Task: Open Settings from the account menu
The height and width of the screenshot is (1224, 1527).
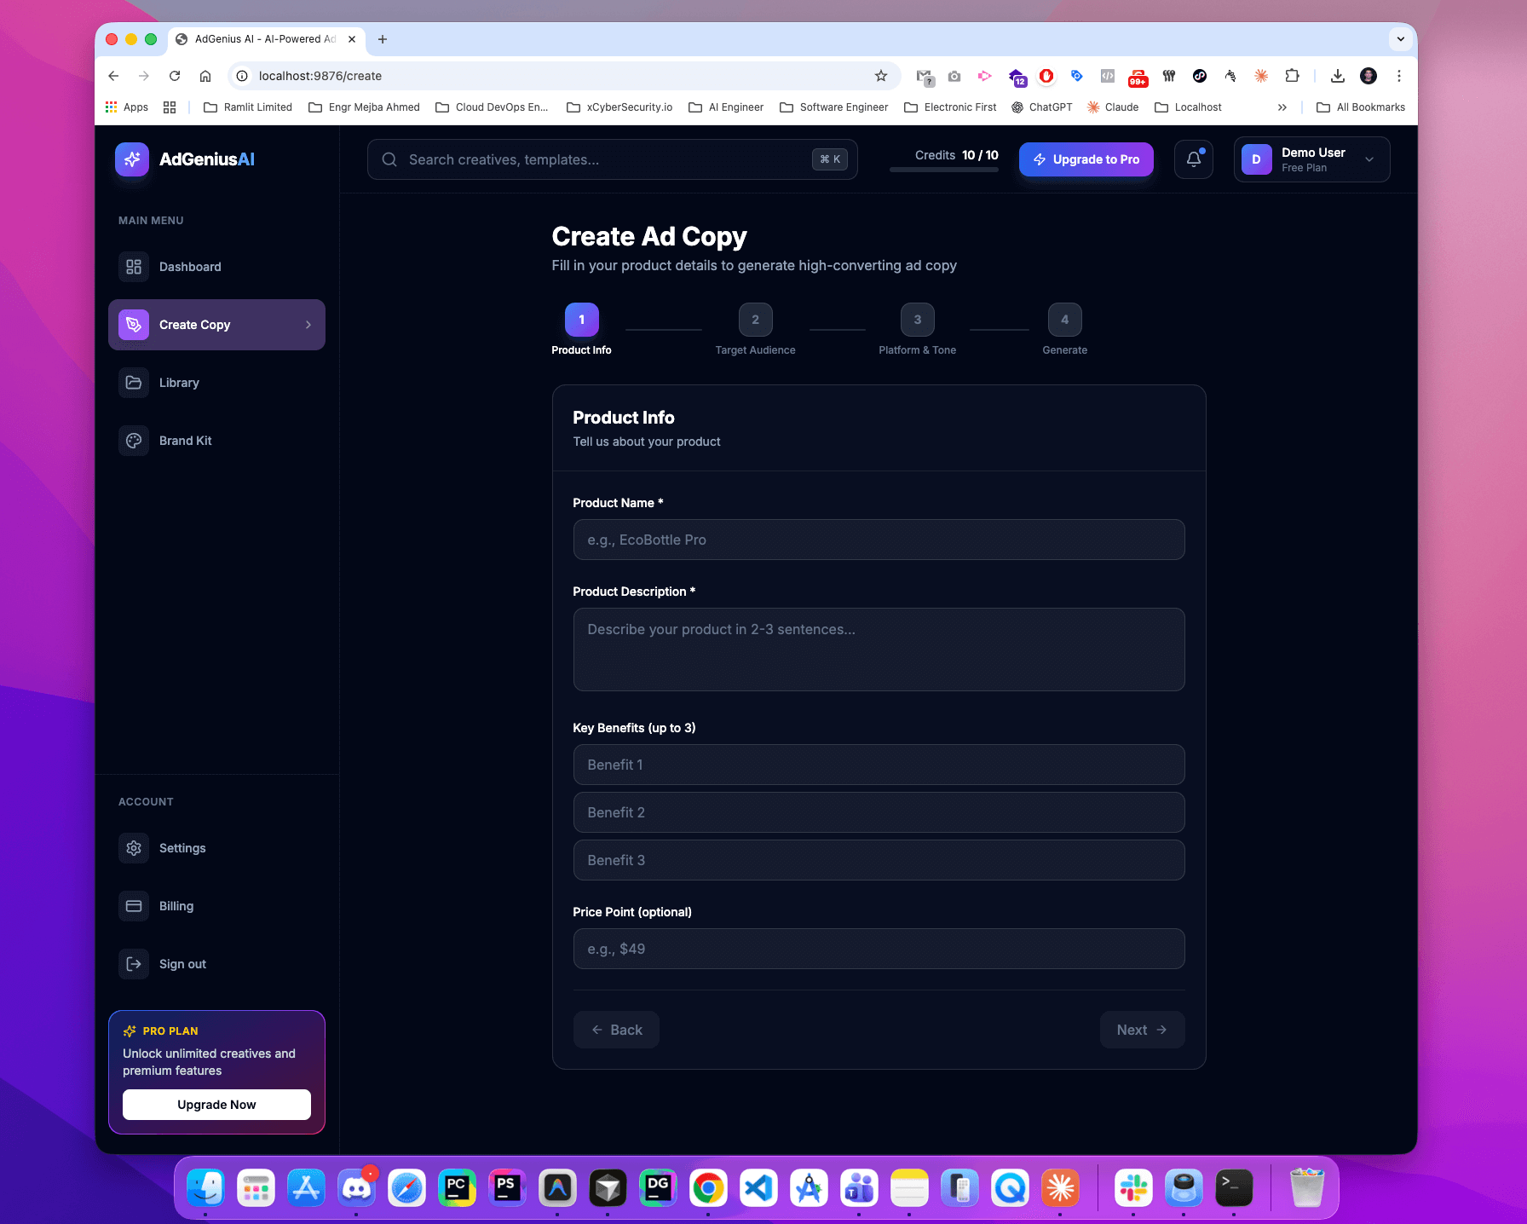Action: 182,847
